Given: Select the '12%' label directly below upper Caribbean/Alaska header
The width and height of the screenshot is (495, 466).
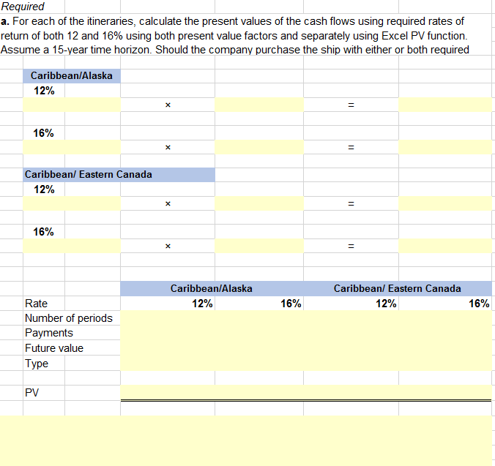Looking at the screenshot, I should pyautogui.click(x=44, y=91).
